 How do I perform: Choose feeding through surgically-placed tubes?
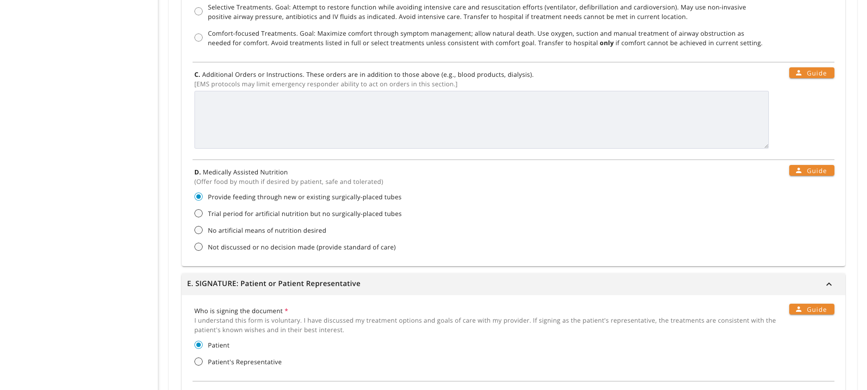click(x=199, y=197)
